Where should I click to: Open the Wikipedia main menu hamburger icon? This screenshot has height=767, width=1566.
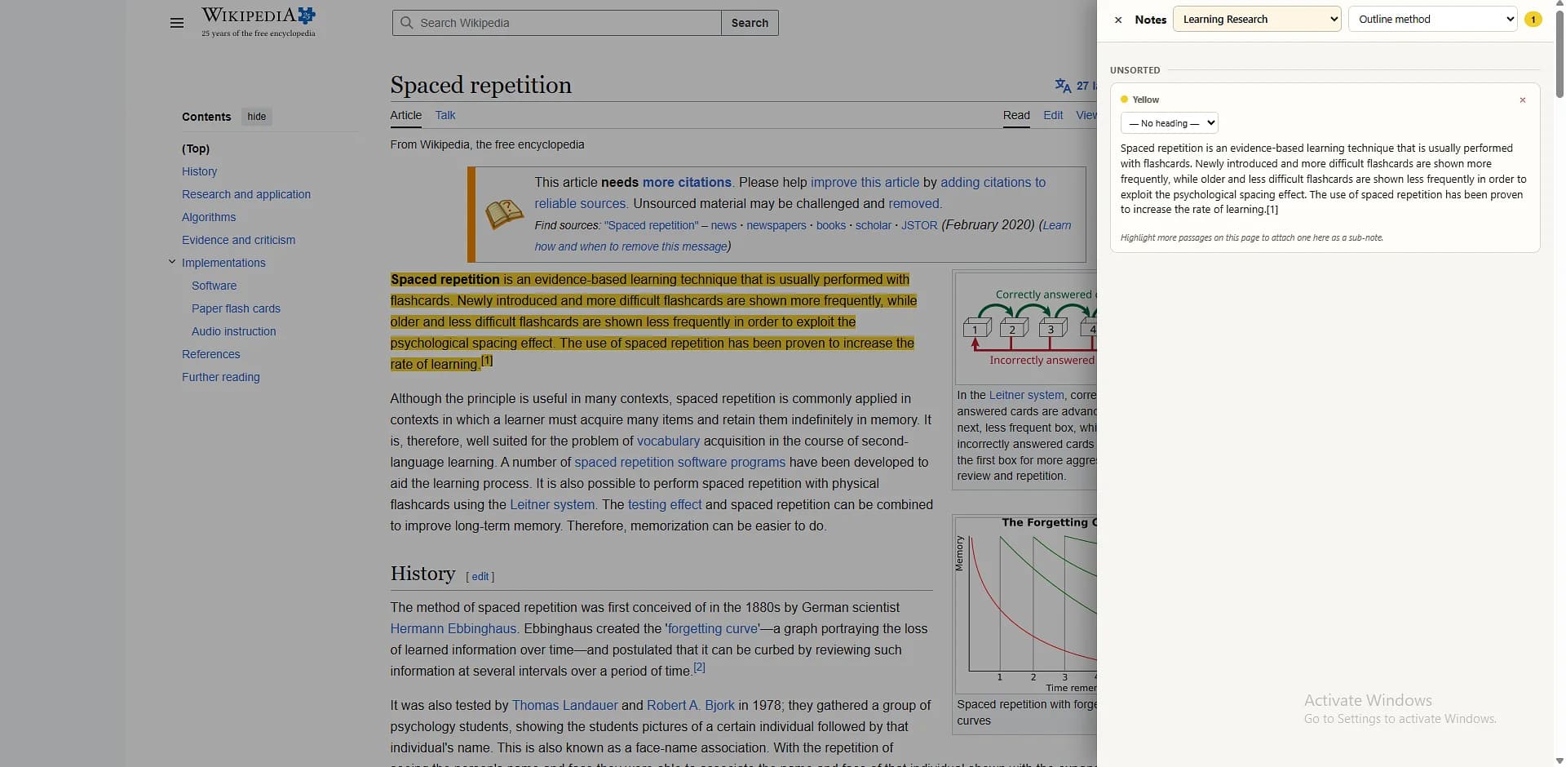177,23
